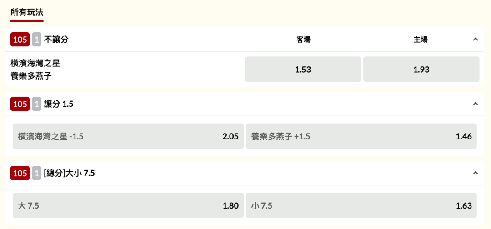Click the 客場 column header
This screenshot has width=491, height=229.
click(303, 40)
